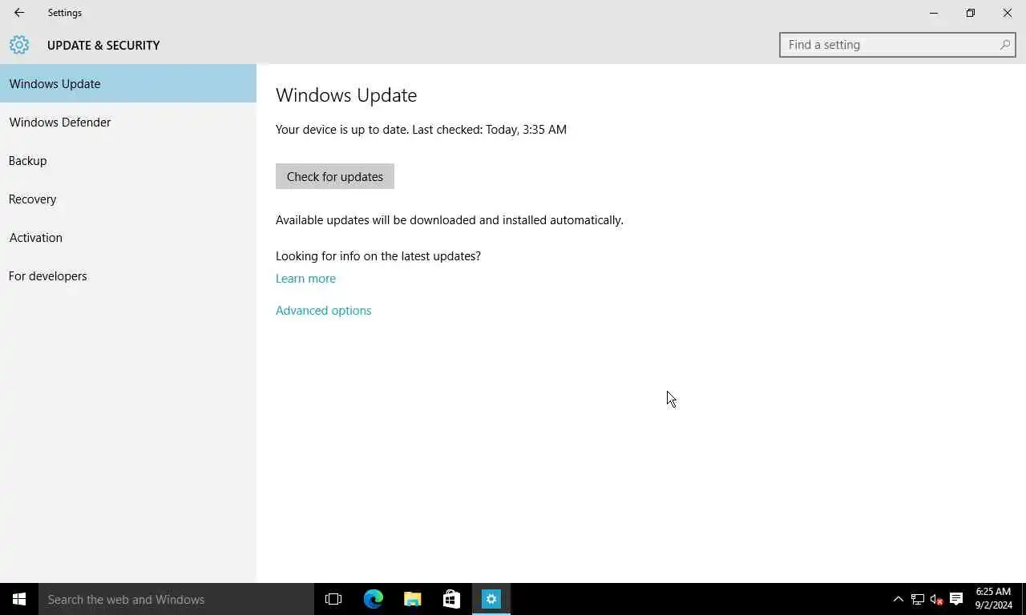Open the Action Center notifications icon
This screenshot has height=615, width=1026.
[x=956, y=599]
